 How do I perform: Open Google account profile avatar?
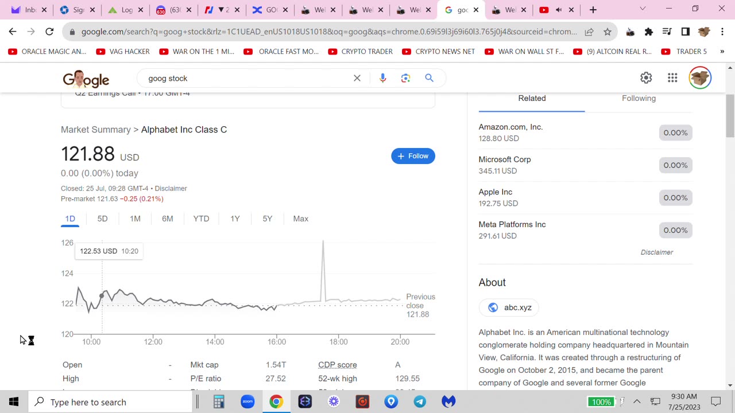coord(700,77)
